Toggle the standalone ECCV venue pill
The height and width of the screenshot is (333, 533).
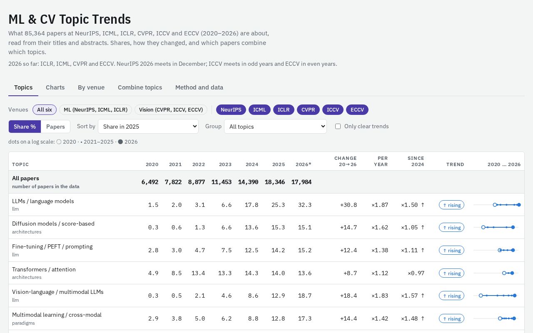357,110
